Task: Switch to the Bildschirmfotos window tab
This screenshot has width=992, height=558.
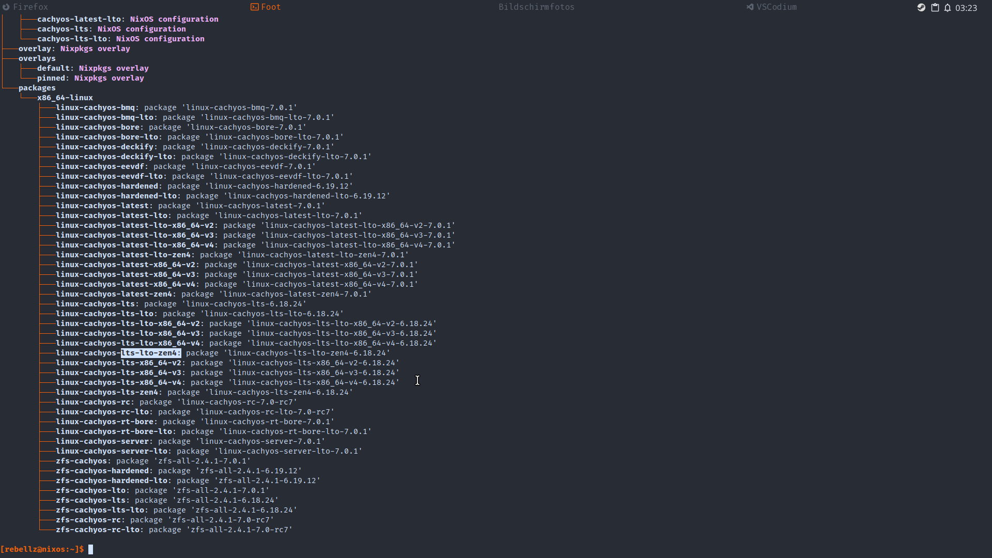Action: click(536, 7)
